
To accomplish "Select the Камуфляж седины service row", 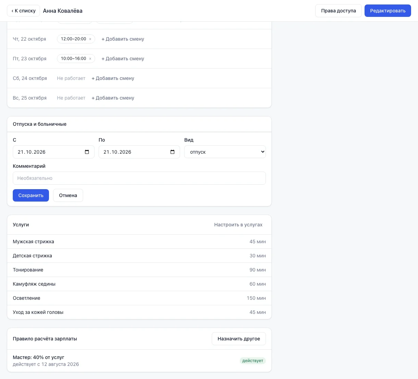I will tap(139, 284).
